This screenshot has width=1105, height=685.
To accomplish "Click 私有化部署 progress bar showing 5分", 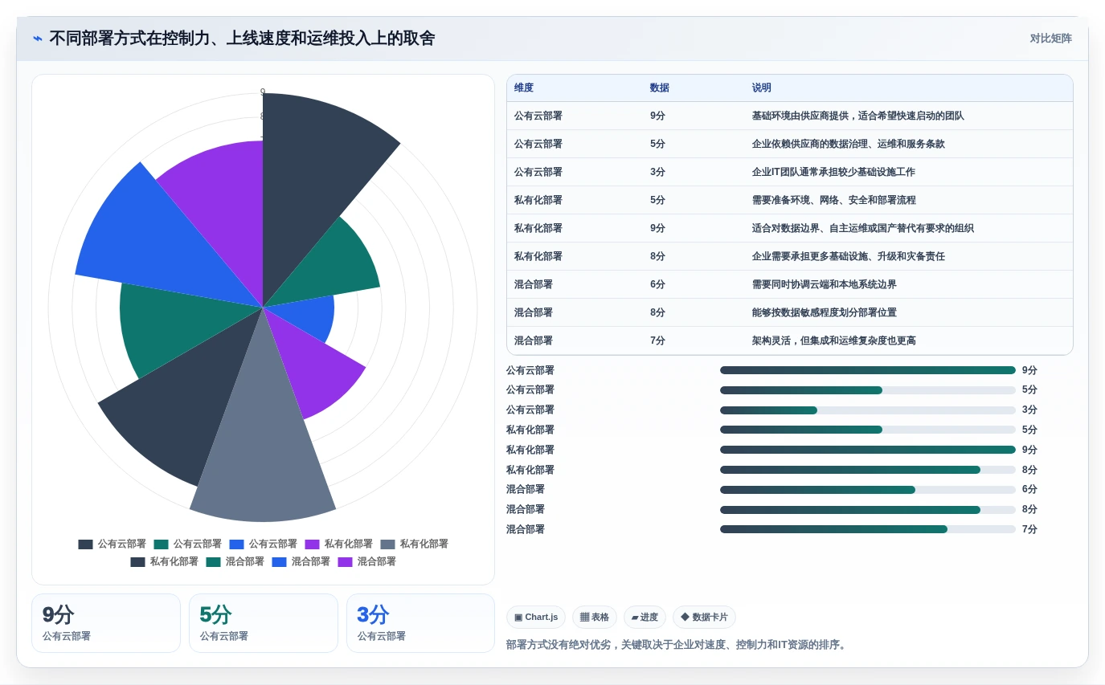I will [868, 430].
